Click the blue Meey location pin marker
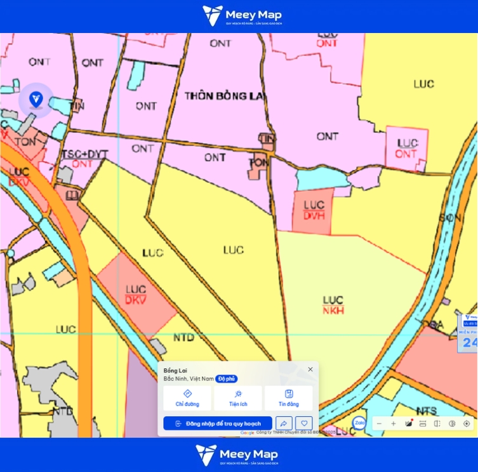Screen dimensions: 478x472 click(36, 100)
